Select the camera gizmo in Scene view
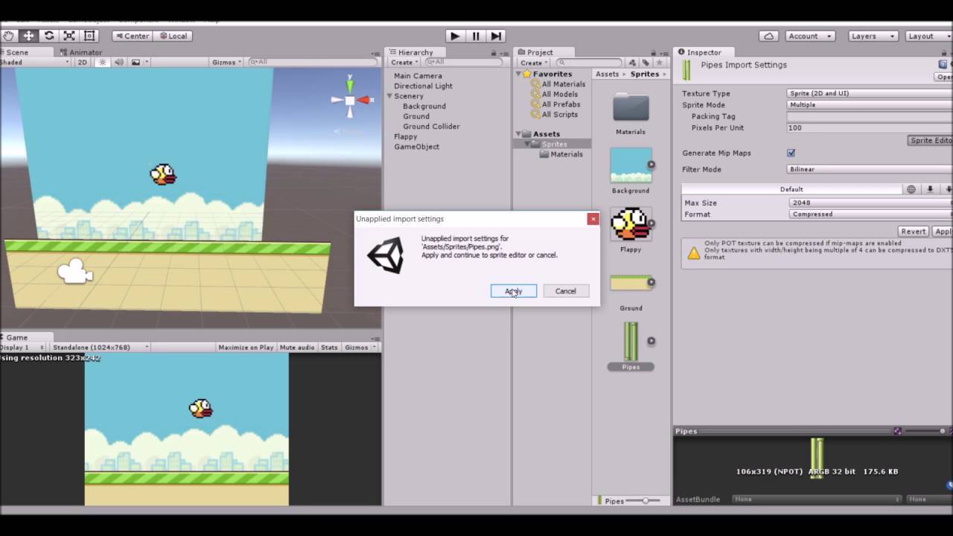Viewport: 953px width, 536px height. pyautogui.click(x=75, y=272)
